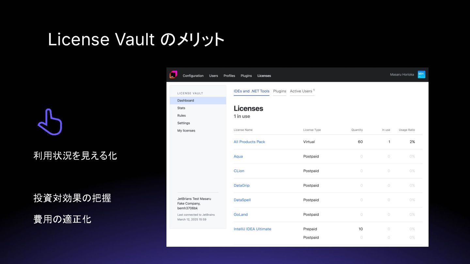470x264 pixels.
Task: Switch to the Active Users tab
Action: click(302, 91)
